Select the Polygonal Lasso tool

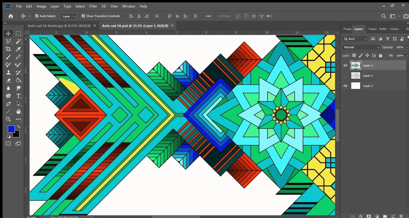[x=8, y=41]
